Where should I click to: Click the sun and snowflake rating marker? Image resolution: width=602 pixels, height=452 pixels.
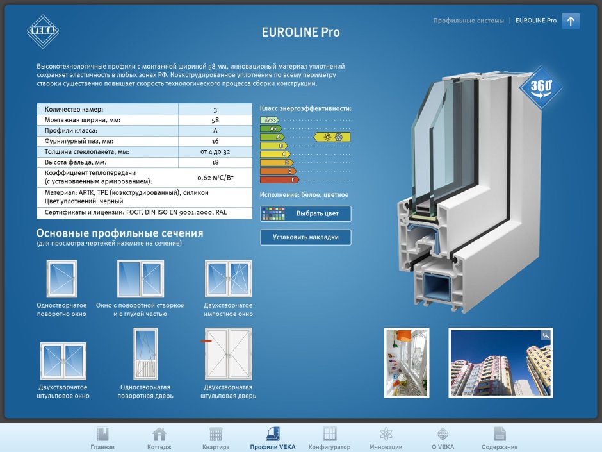tap(332, 137)
